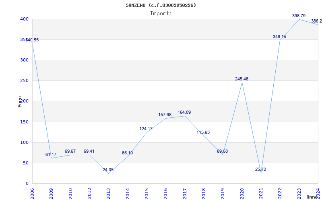Screen dimensions: 322x201
Task: Click the y-axis value 100
Action: coord(24,143)
